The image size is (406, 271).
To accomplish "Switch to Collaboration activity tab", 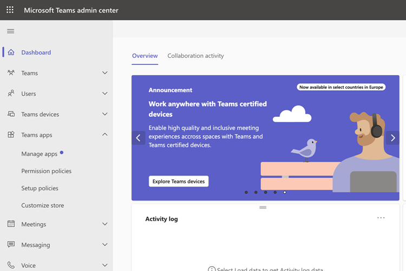I will (195, 56).
